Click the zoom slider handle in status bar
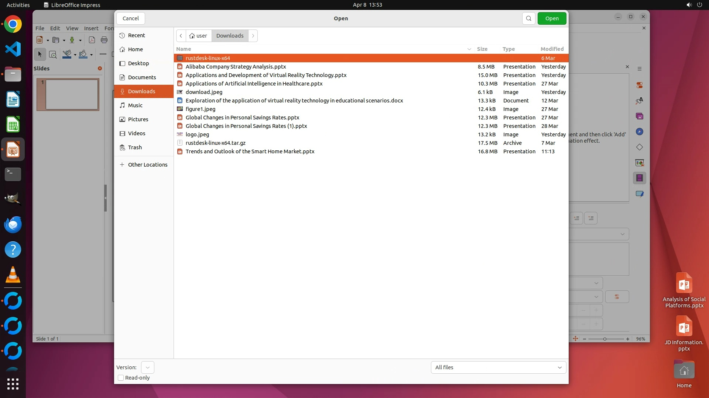 tap(604, 339)
